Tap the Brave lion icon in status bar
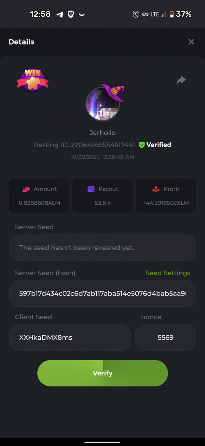Screen dimensions: 205x446 pos(71,14)
